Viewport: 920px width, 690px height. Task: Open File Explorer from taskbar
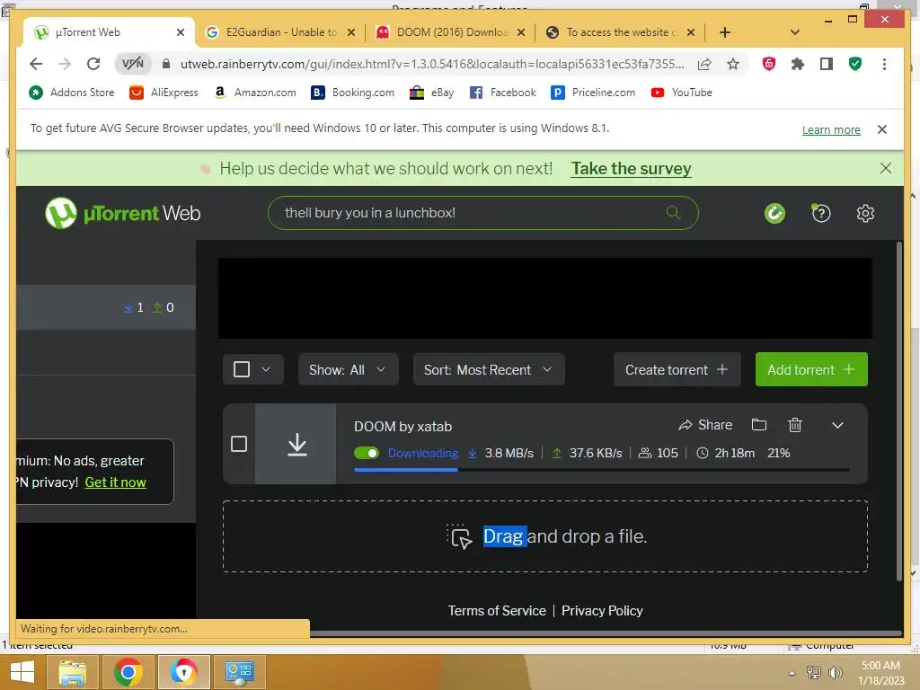(72, 672)
